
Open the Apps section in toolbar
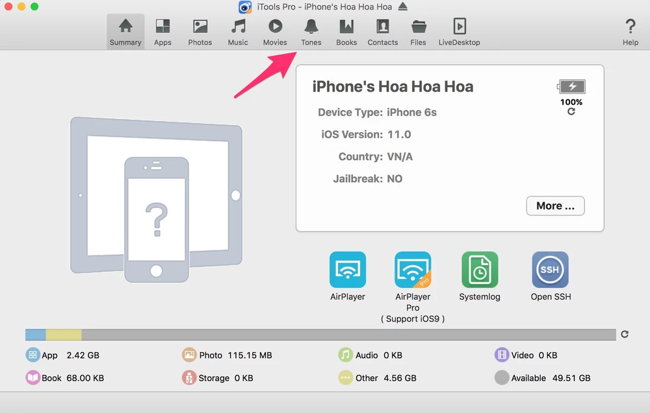[x=162, y=32]
